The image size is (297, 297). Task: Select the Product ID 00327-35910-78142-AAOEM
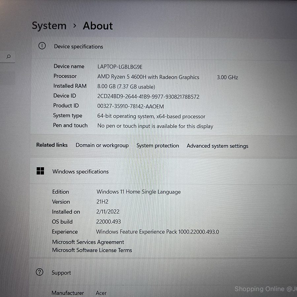[130, 106]
